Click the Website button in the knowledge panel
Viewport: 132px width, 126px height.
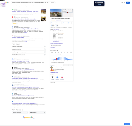tap(53, 23)
